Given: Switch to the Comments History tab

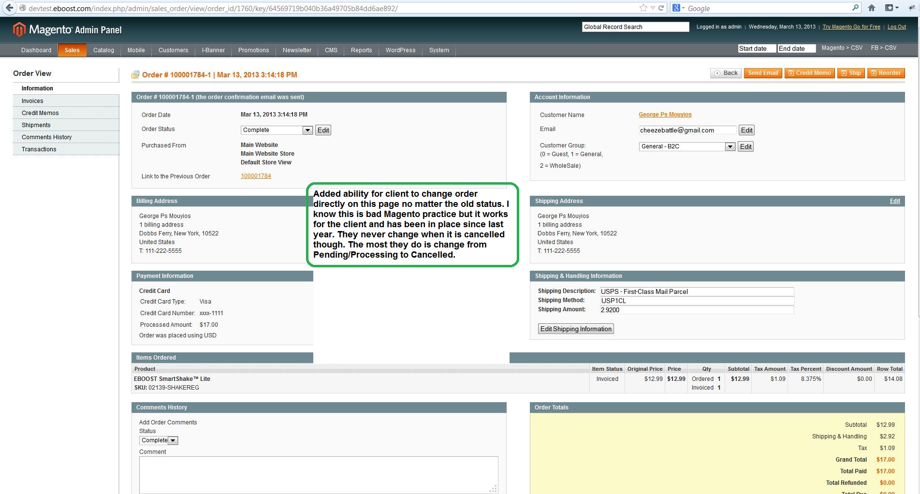Looking at the screenshot, I should tap(66, 137).
